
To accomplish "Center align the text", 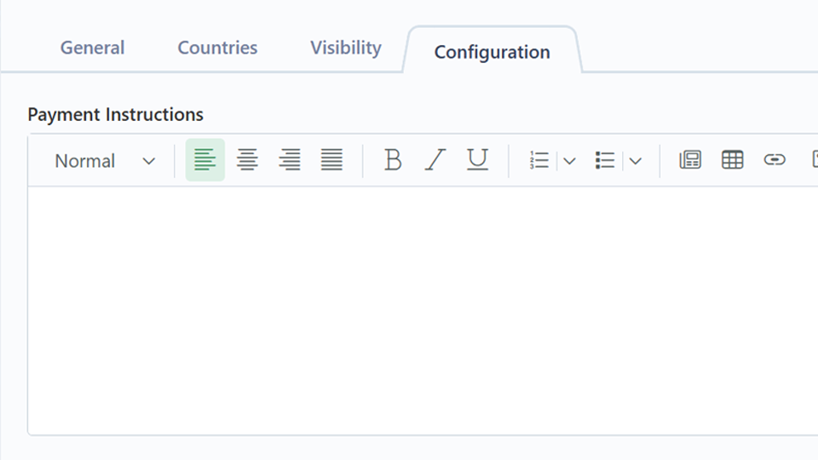I will click(x=247, y=160).
